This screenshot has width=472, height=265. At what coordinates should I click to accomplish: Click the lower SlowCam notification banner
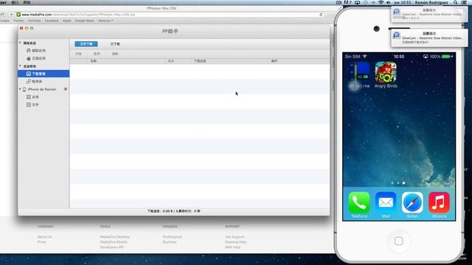pos(429,38)
